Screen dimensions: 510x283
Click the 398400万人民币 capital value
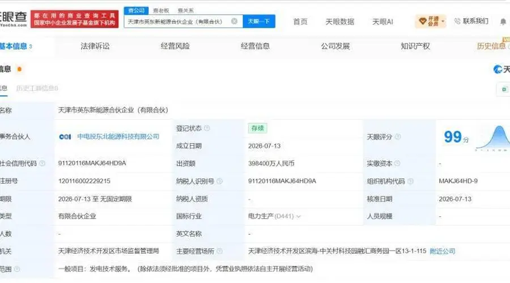pos(271,164)
